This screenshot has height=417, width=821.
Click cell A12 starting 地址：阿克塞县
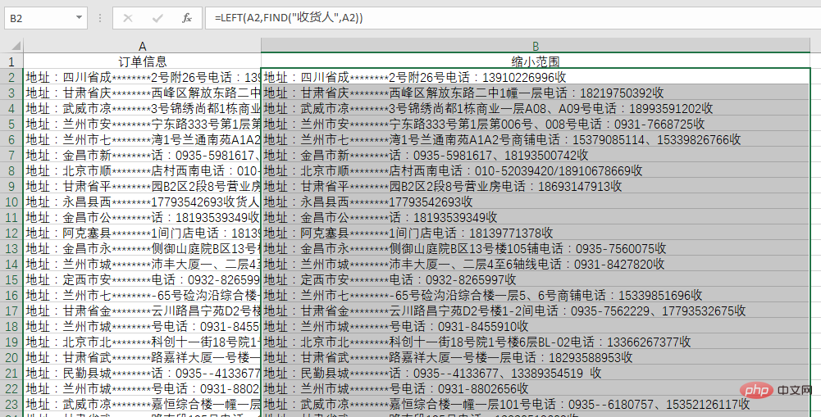point(143,233)
